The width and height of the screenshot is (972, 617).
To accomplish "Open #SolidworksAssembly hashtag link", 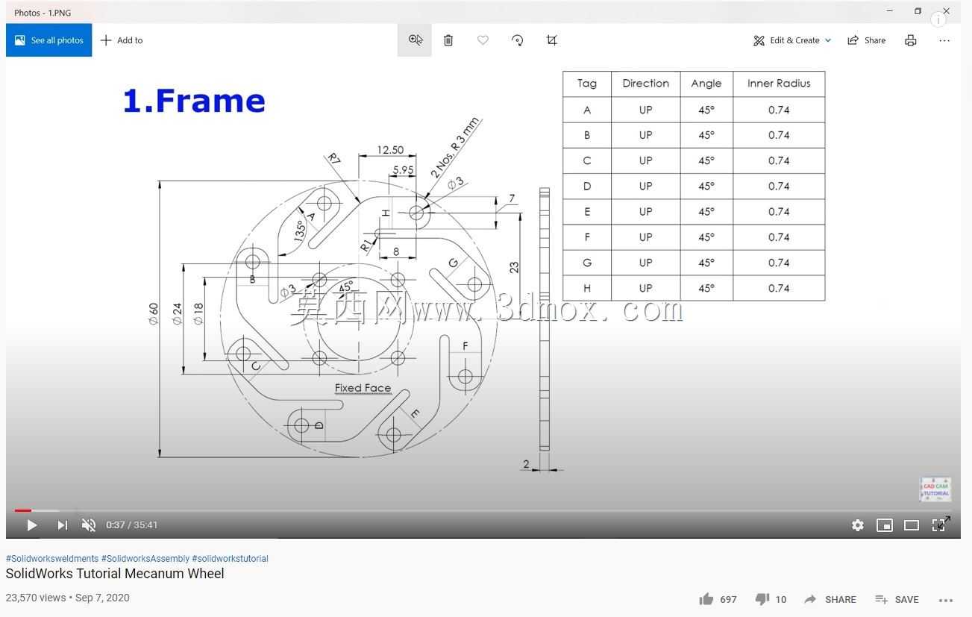I will pos(145,558).
